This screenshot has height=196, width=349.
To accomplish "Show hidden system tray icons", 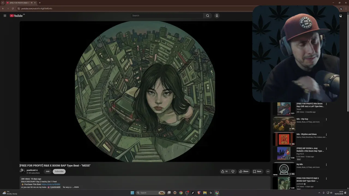I will tap(319, 193).
